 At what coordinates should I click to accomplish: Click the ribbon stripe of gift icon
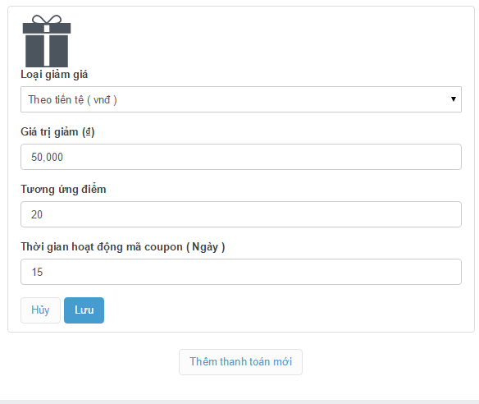pos(47,46)
